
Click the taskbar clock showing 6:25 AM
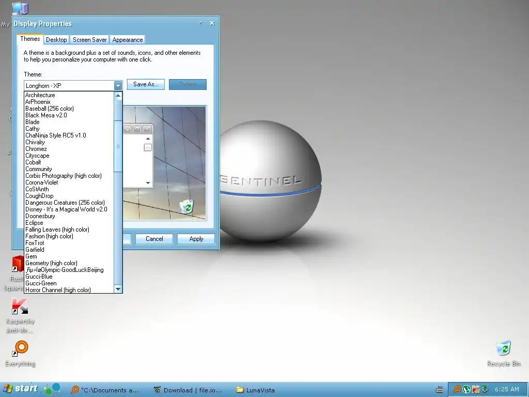[507, 389]
